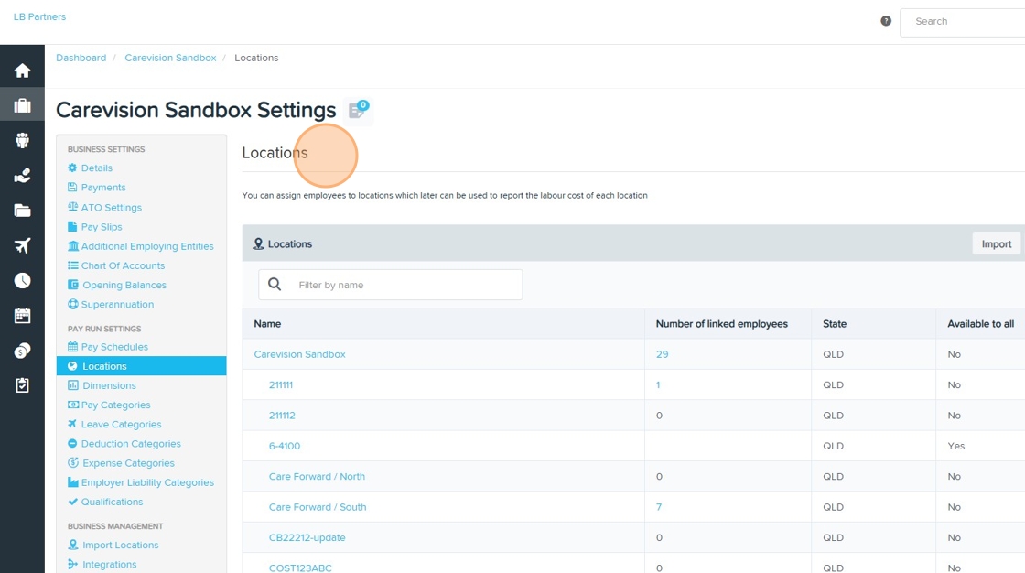Click the chart icon next to Employer Liability Categories
The height and width of the screenshot is (573, 1025).
tap(72, 482)
